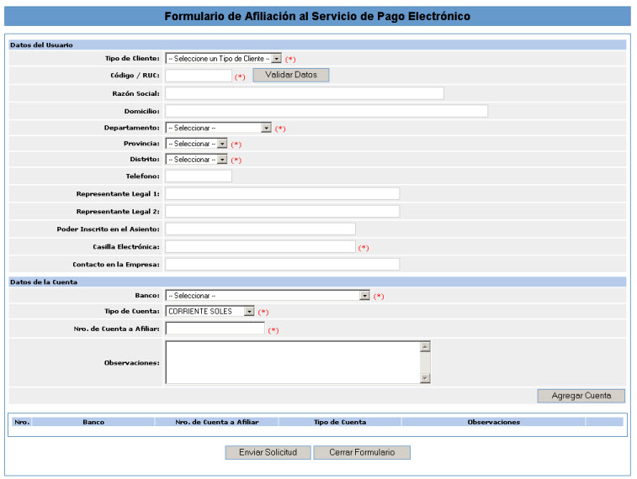
Task: Click the Tipo de Cuenta column header
Action: (x=340, y=422)
